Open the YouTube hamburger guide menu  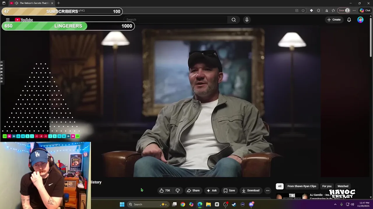pyautogui.click(x=8, y=20)
